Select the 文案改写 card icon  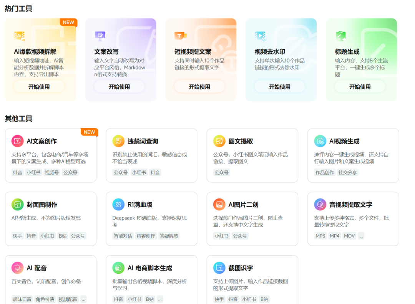coord(101,35)
